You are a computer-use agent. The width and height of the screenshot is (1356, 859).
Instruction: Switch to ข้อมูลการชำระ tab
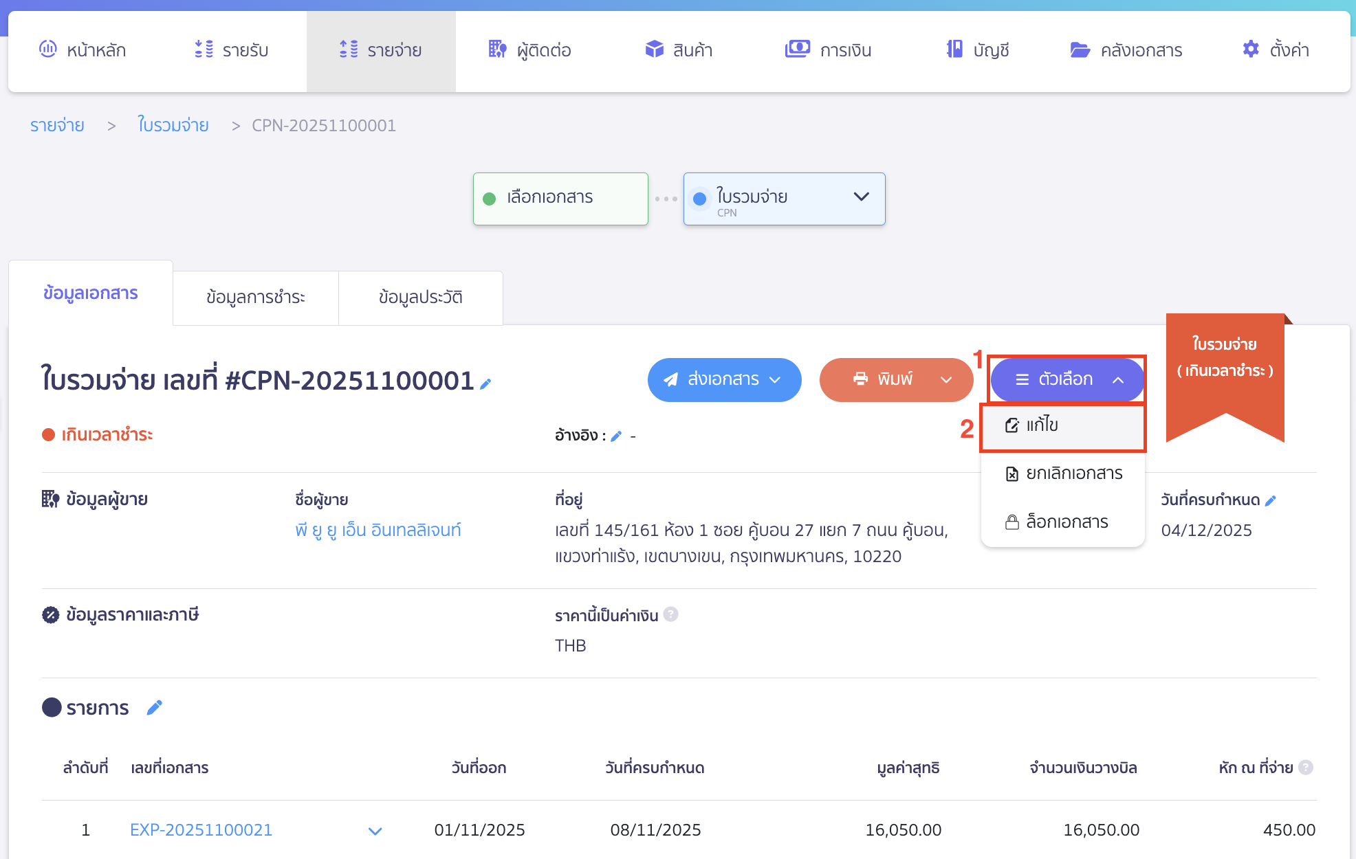[255, 298]
